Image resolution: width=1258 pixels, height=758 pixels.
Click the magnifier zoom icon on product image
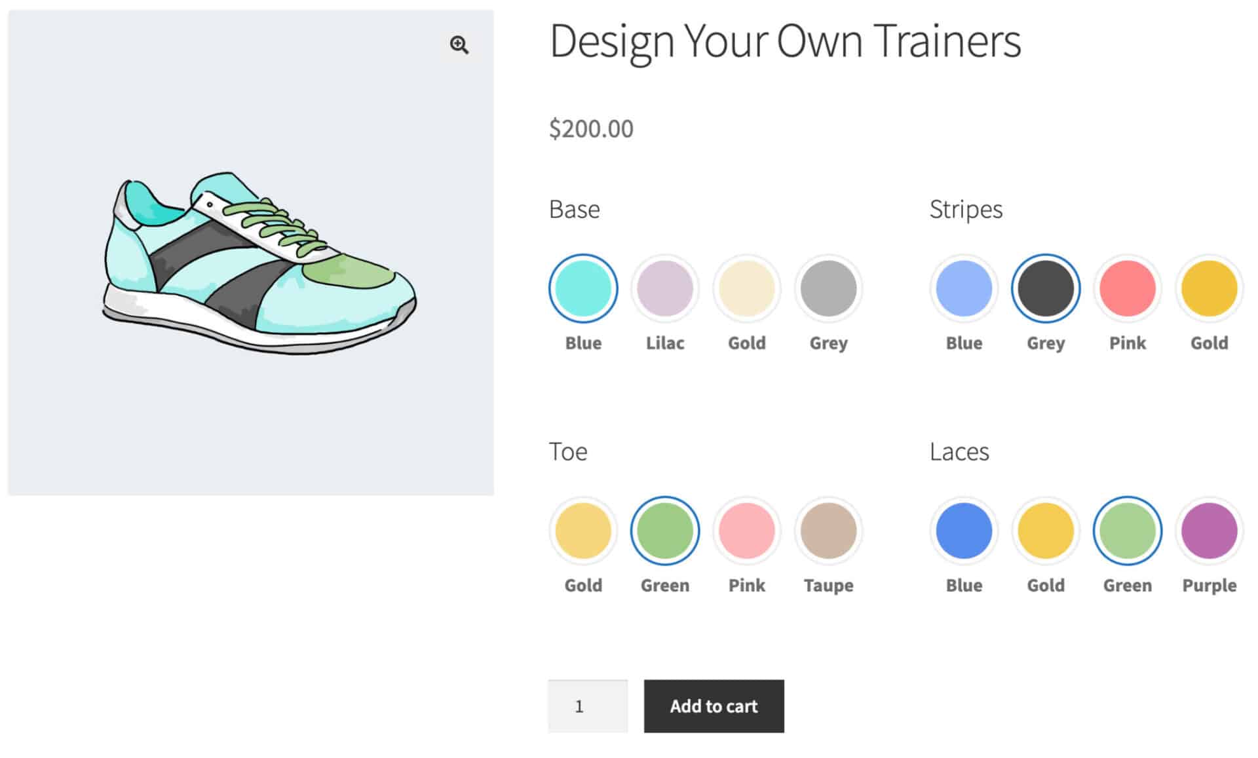tap(459, 45)
